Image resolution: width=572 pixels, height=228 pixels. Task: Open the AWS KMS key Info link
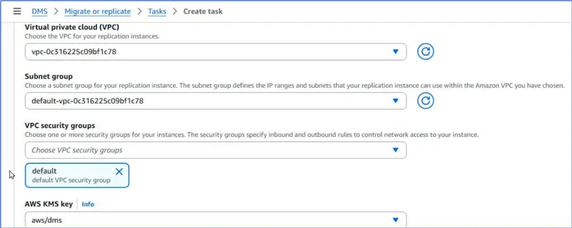[88, 205]
